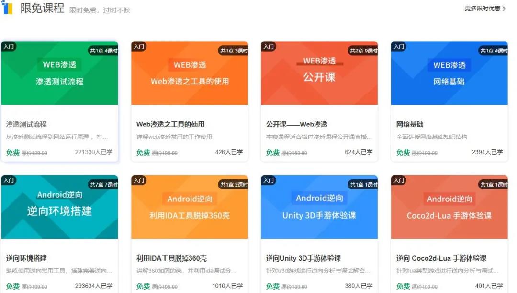This screenshot has height=293, width=517.
Task: Click the 380人已学 learner count
Action: [359, 286]
